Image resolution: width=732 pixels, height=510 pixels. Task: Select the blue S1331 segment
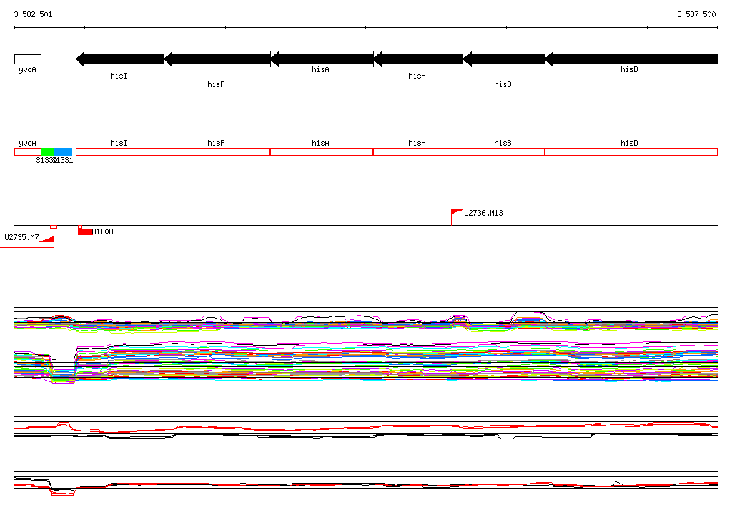click(x=63, y=151)
